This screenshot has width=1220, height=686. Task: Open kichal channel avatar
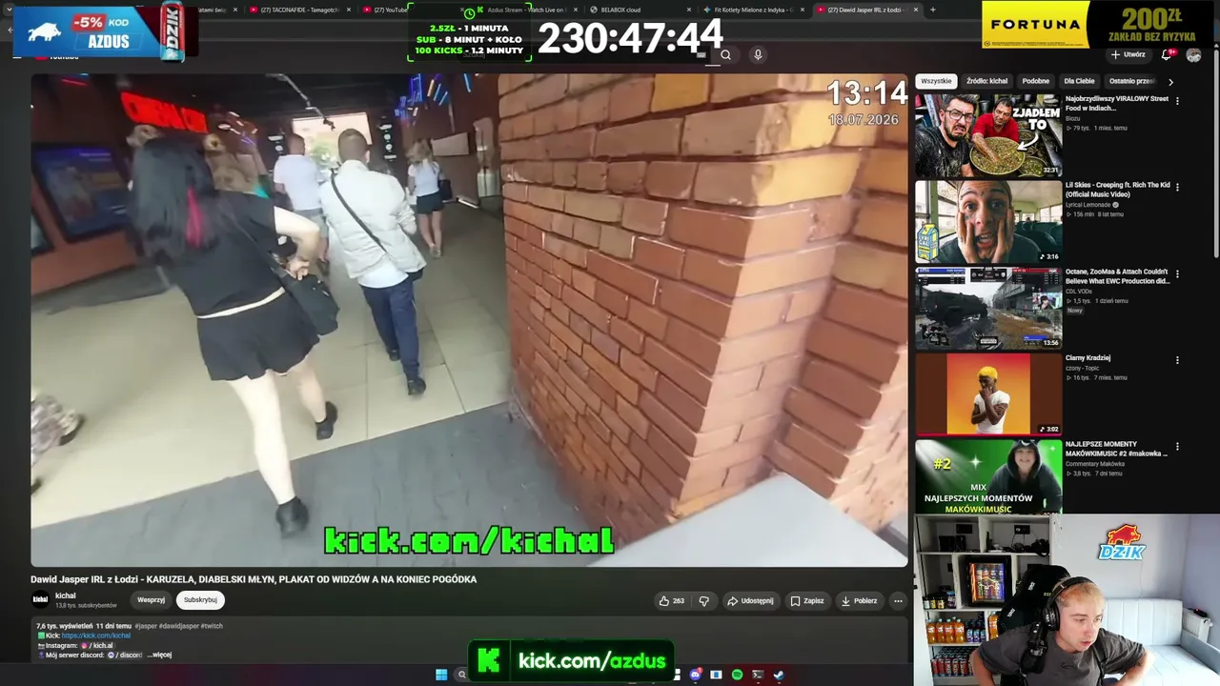pos(41,599)
